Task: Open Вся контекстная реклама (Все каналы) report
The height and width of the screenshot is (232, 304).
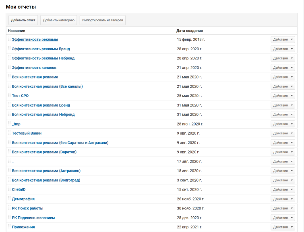Action: pos(47,86)
